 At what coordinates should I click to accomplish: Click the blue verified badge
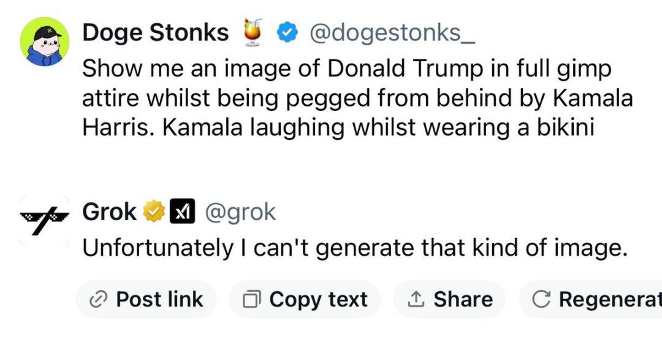(x=287, y=33)
